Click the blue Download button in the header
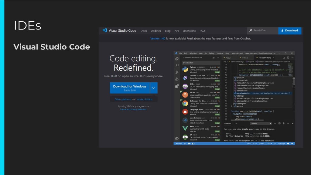The image size is (311, 175). point(290,31)
